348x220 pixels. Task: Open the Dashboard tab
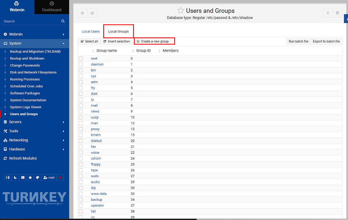(52, 7)
